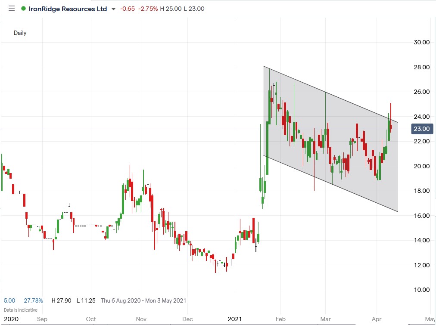Click the 22.00 price axis label
Image resolution: width=436 pixels, height=325 pixels.
click(x=421, y=141)
